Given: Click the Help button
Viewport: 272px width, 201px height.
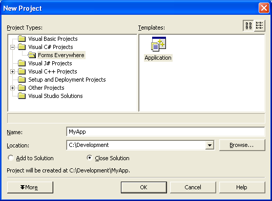Looking at the screenshot, I should click(x=242, y=187).
